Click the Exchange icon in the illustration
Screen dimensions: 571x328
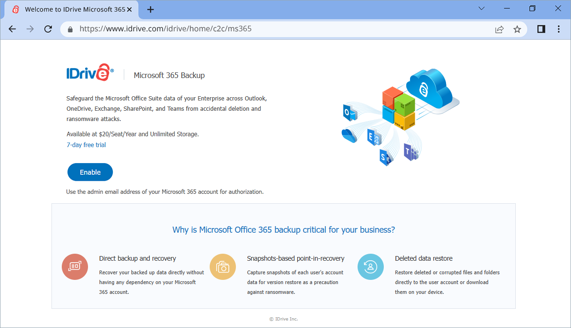373,137
